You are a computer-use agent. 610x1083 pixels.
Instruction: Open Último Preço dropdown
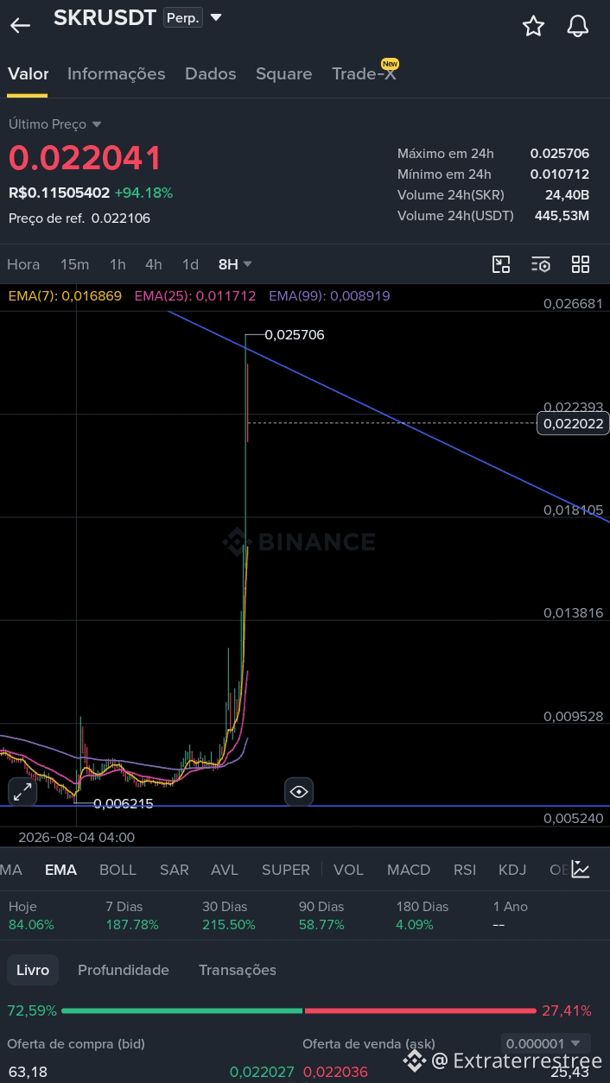point(55,124)
